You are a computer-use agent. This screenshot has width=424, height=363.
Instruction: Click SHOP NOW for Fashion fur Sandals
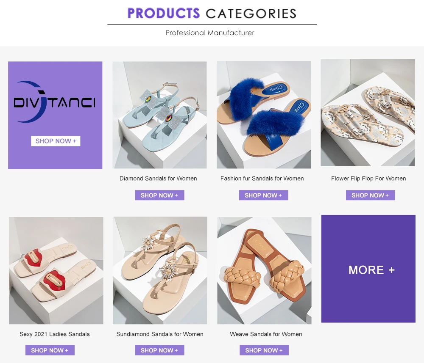point(264,195)
